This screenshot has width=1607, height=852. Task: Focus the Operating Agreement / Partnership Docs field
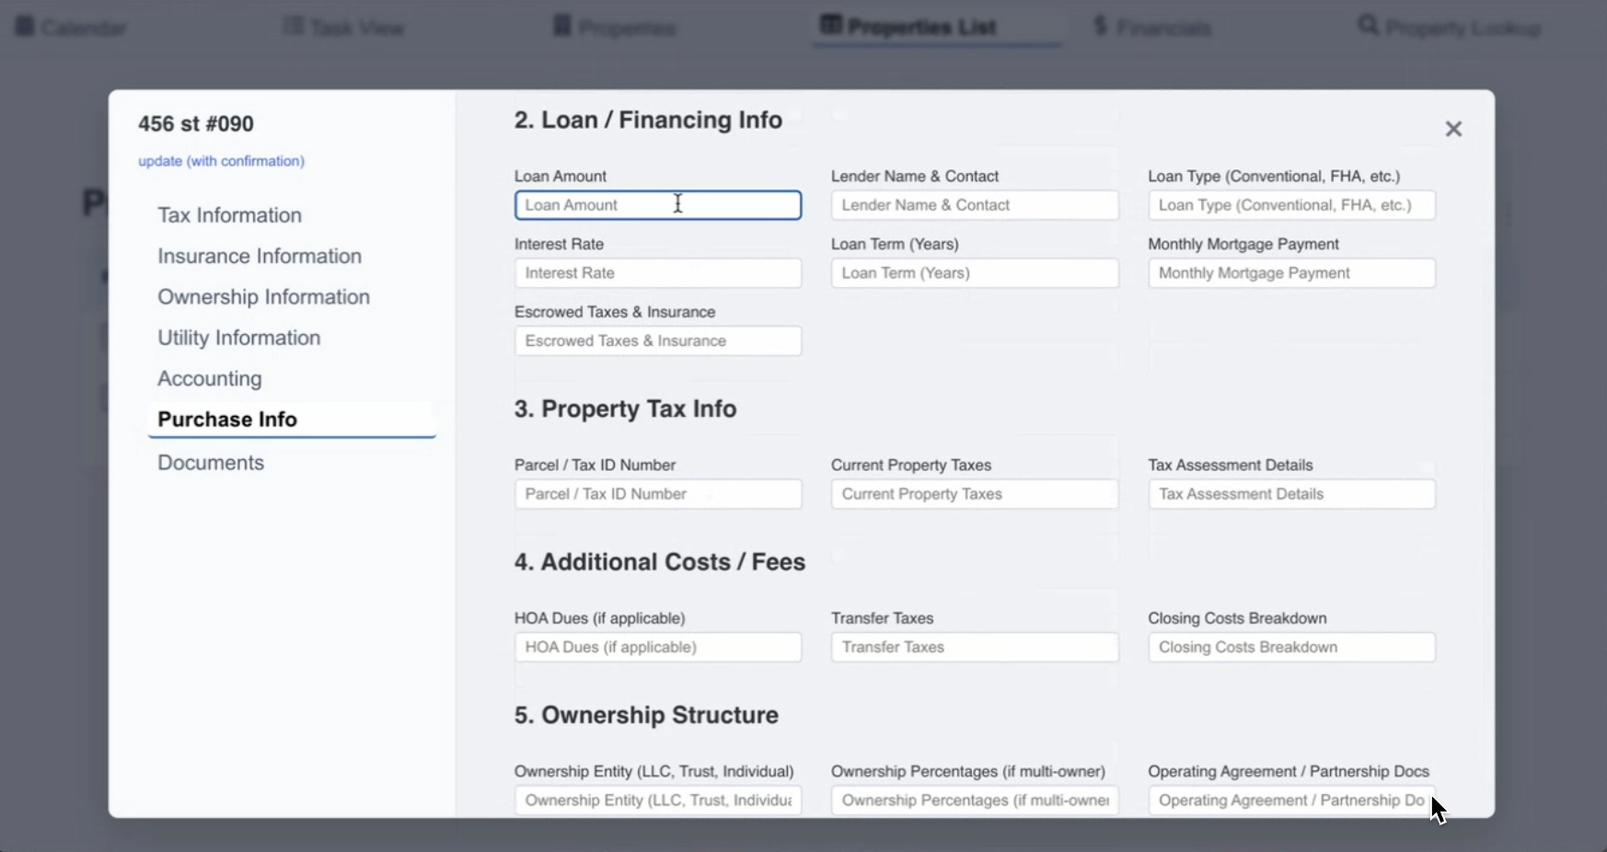click(1291, 800)
